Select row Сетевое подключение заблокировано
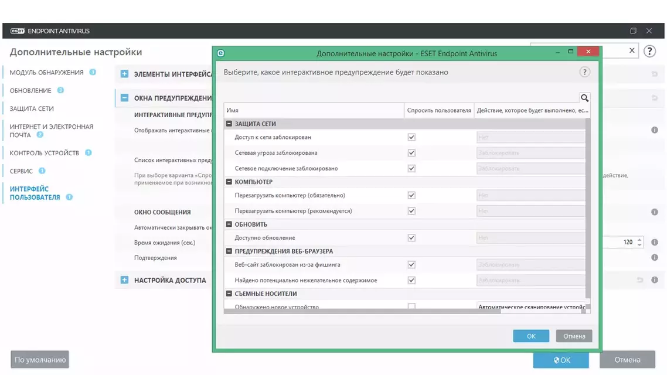This screenshot has width=667, height=375. point(404,168)
